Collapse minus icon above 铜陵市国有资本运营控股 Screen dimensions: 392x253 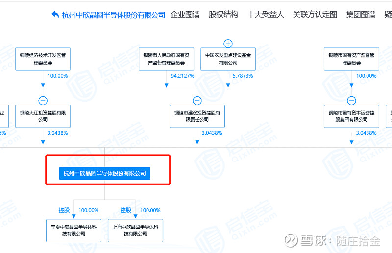(x=351, y=101)
